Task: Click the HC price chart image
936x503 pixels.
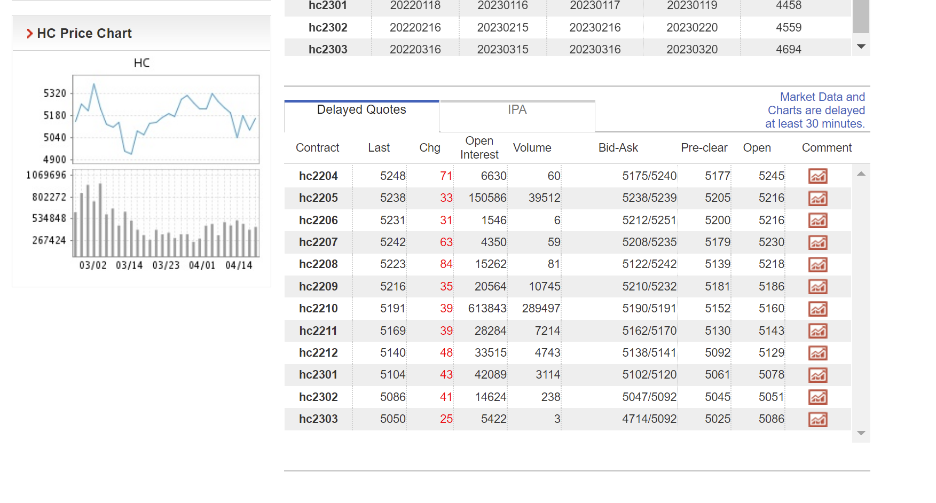Action: coord(141,166)
